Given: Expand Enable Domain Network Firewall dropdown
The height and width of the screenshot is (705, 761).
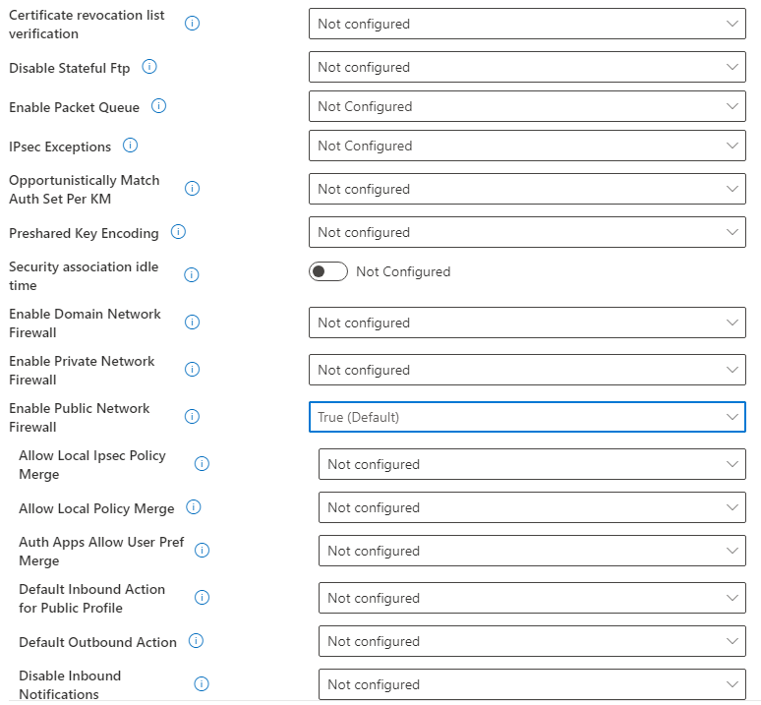Looking at the screenshot, I should pyautogui.click(x=527, y=323).
